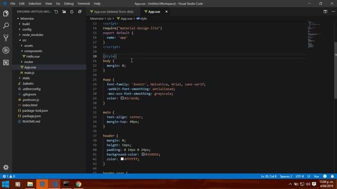The image size is (337, 189).
Task: Open the Help menu
Action: (97, 4)
